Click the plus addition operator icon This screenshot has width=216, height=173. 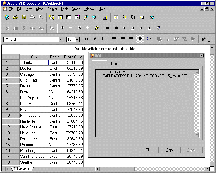tap(63, 28)
